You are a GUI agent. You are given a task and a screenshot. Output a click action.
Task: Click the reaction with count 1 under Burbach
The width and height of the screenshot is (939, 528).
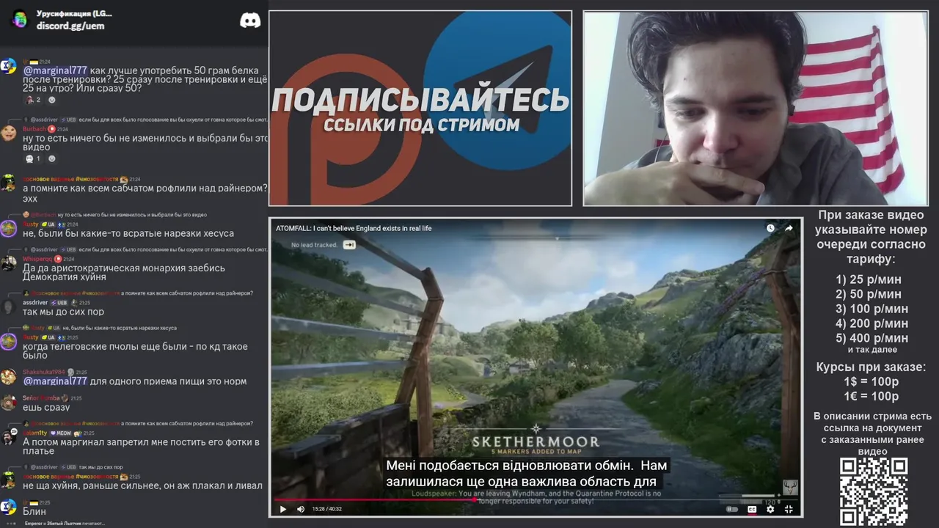[x=33, y=158]
